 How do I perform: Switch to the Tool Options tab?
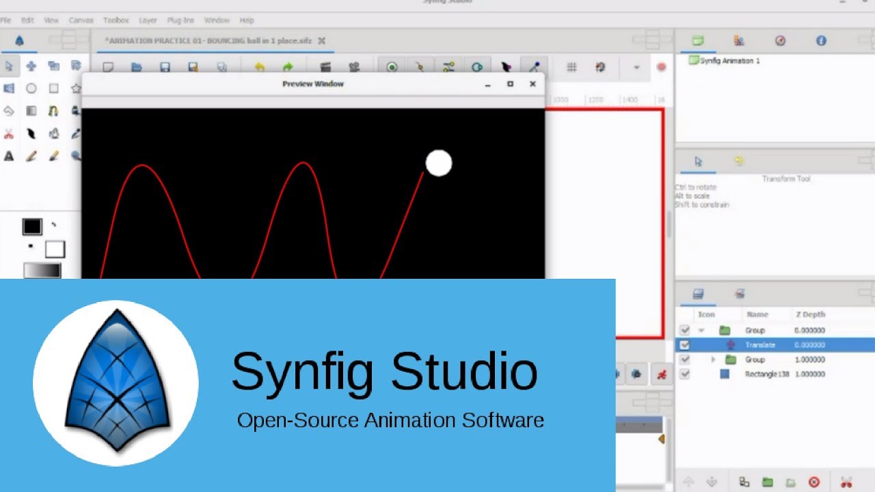pos(698,162)
